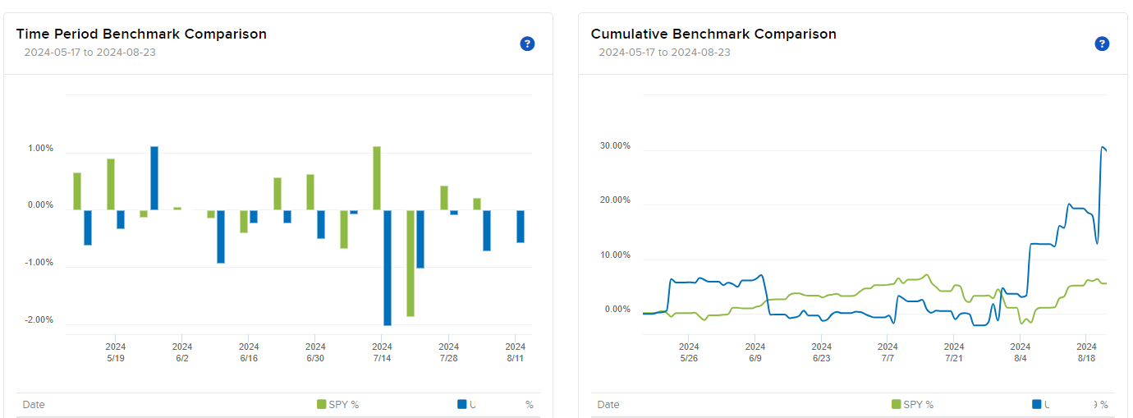This screenshot has width=1133, height=418.
Task: Select the tallest blue negative bar near 7/14
Action: tap(388, 267)
